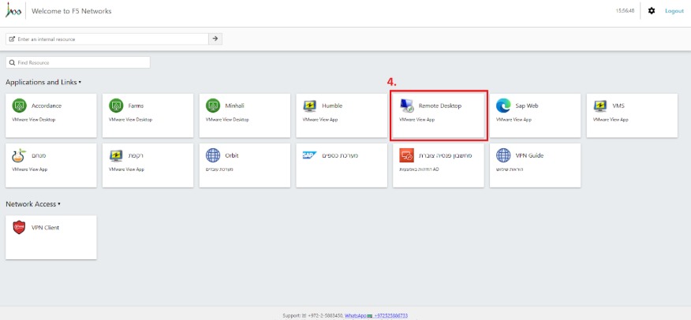Open the WhatsApp support link
691x320 pixels.
click(x=356, y=315)
